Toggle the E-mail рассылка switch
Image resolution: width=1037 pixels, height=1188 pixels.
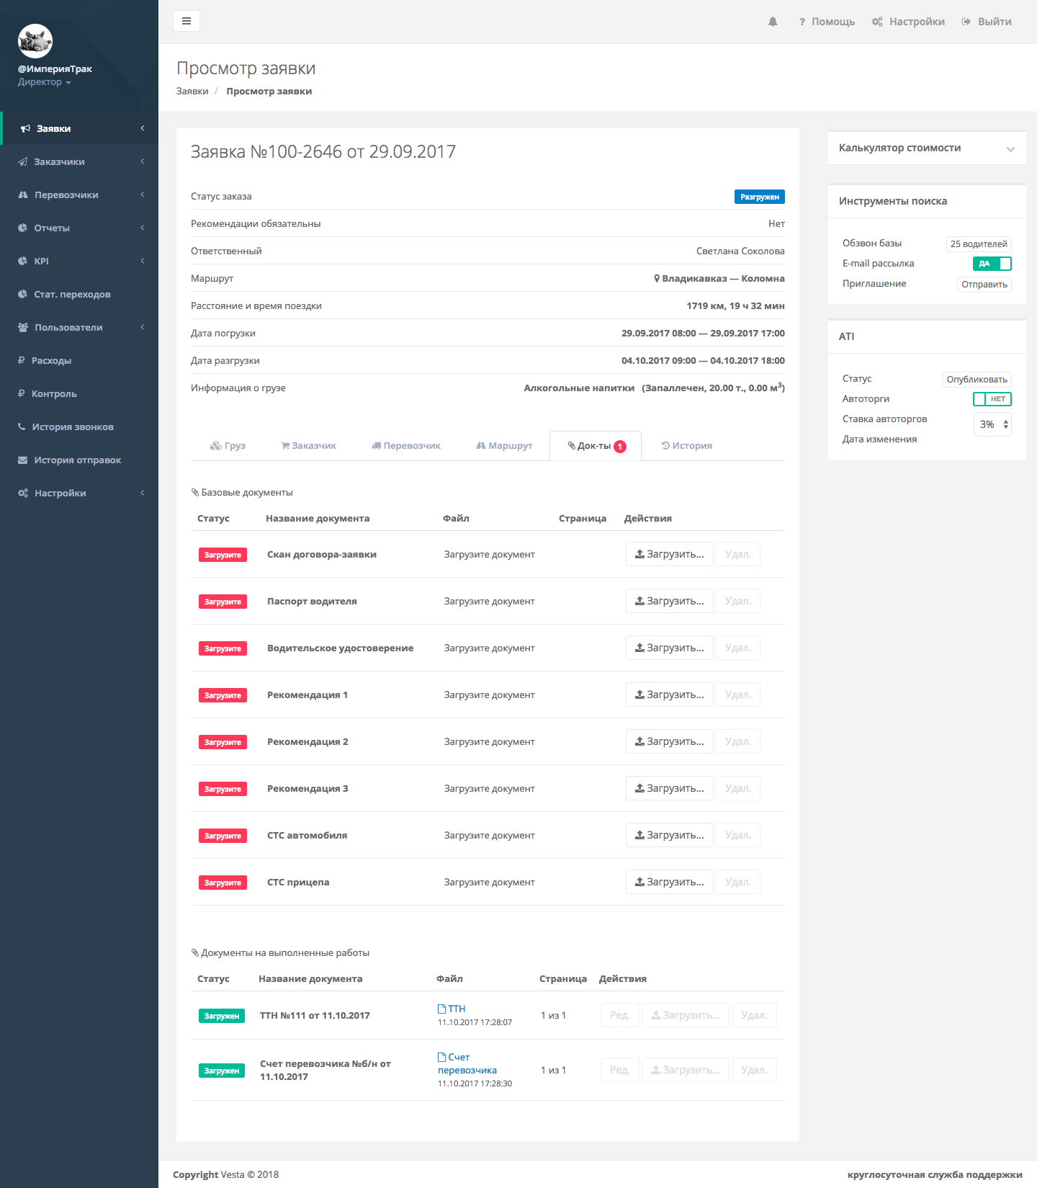click(x=992, y=264)
